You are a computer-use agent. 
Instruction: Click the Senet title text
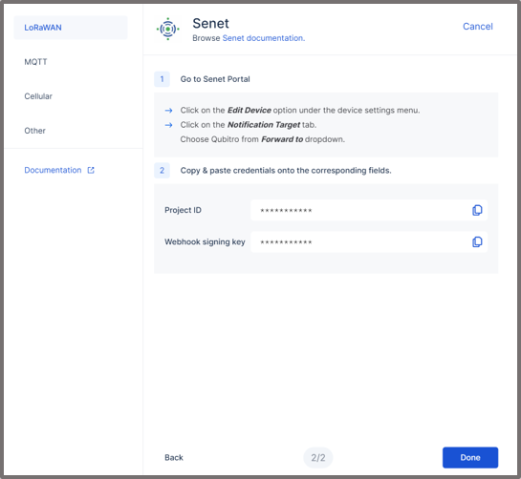(210, 24)
